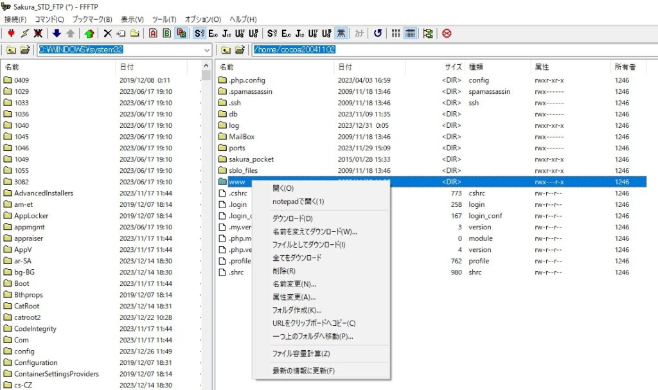This screenshot has width=658, height=390.
Task: Select 属性変更(A)... in context menu
Action: [x=294, y=297]
